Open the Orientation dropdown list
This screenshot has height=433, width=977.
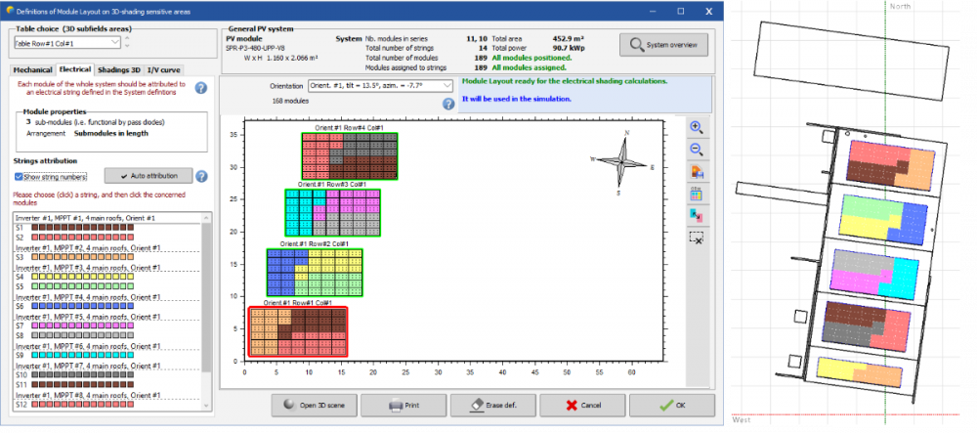pyautogui.click(x=447, y=86)
